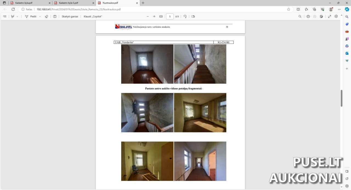Select the Eraser tool in PDF toolbar

pyautogui.click(x=46, y=16)
